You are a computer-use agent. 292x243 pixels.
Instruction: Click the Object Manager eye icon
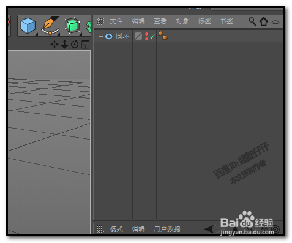click(275, 22)
